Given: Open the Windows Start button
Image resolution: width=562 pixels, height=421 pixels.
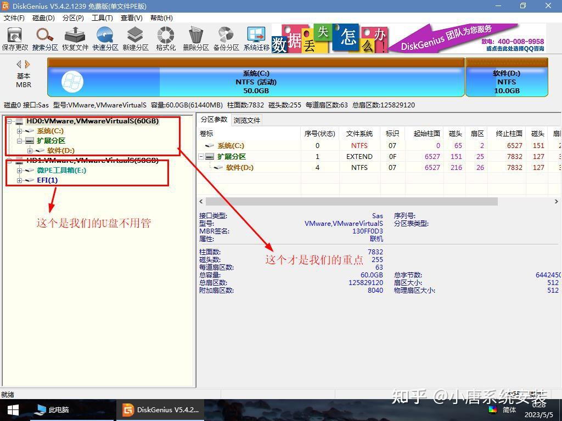Looking at the screenshot, I should [x=13, y=410].
